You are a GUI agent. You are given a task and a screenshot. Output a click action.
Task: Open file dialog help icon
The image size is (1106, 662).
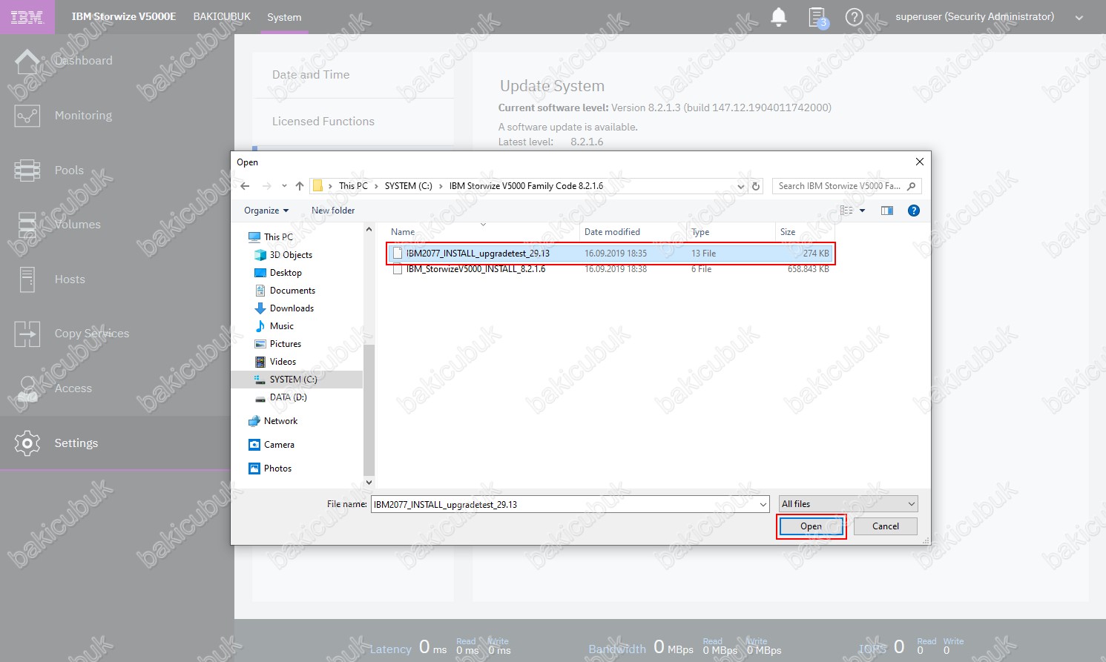914,211
